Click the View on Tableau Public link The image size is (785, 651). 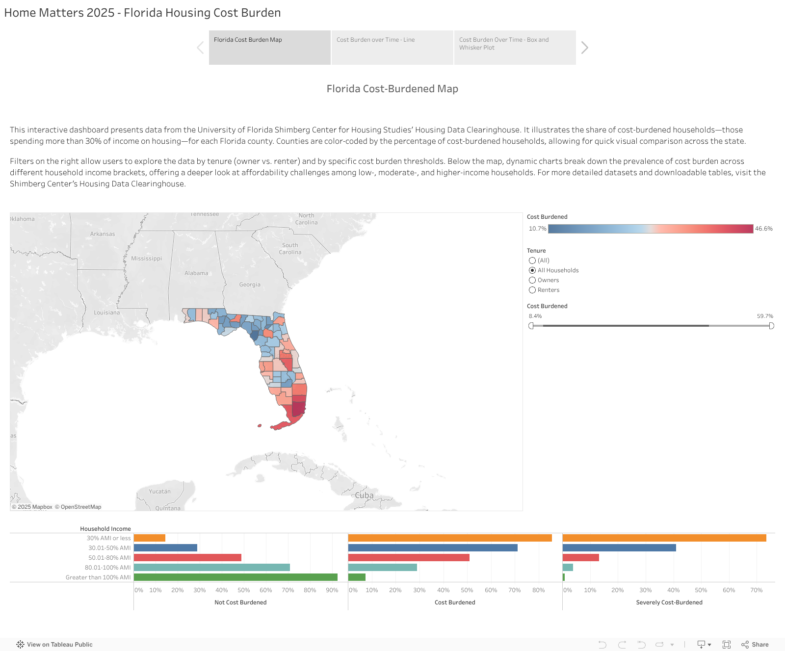point(59,644)
